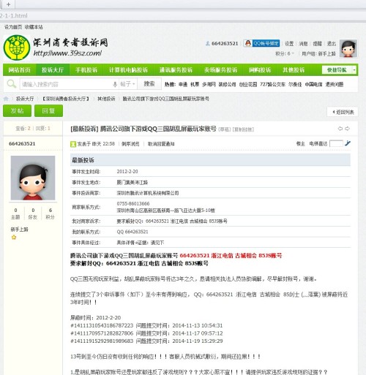Click hot search term 中国电信
Image resolution: width=366 pixels, height=375 pixels.
click(313, 84)
